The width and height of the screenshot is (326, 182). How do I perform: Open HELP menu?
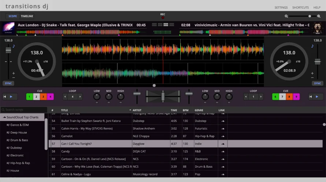pyautogui.click(x=317, y=7)
